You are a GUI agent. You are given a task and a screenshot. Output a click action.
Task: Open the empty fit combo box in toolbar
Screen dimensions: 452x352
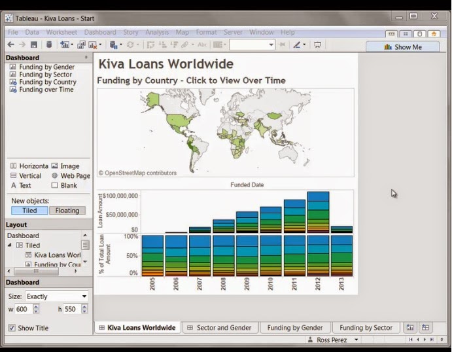tap(252, 44)
